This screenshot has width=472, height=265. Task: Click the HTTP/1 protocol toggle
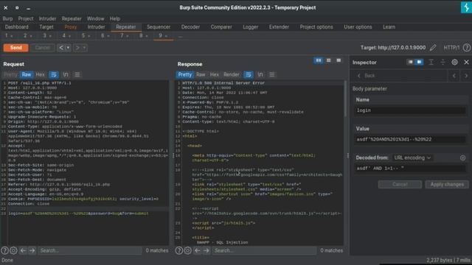tap(451, 47)
